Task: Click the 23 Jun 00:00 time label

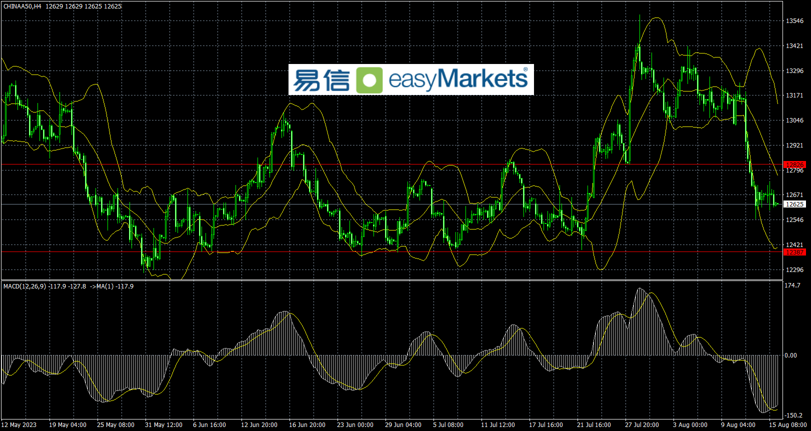Action: coord(355,425)
